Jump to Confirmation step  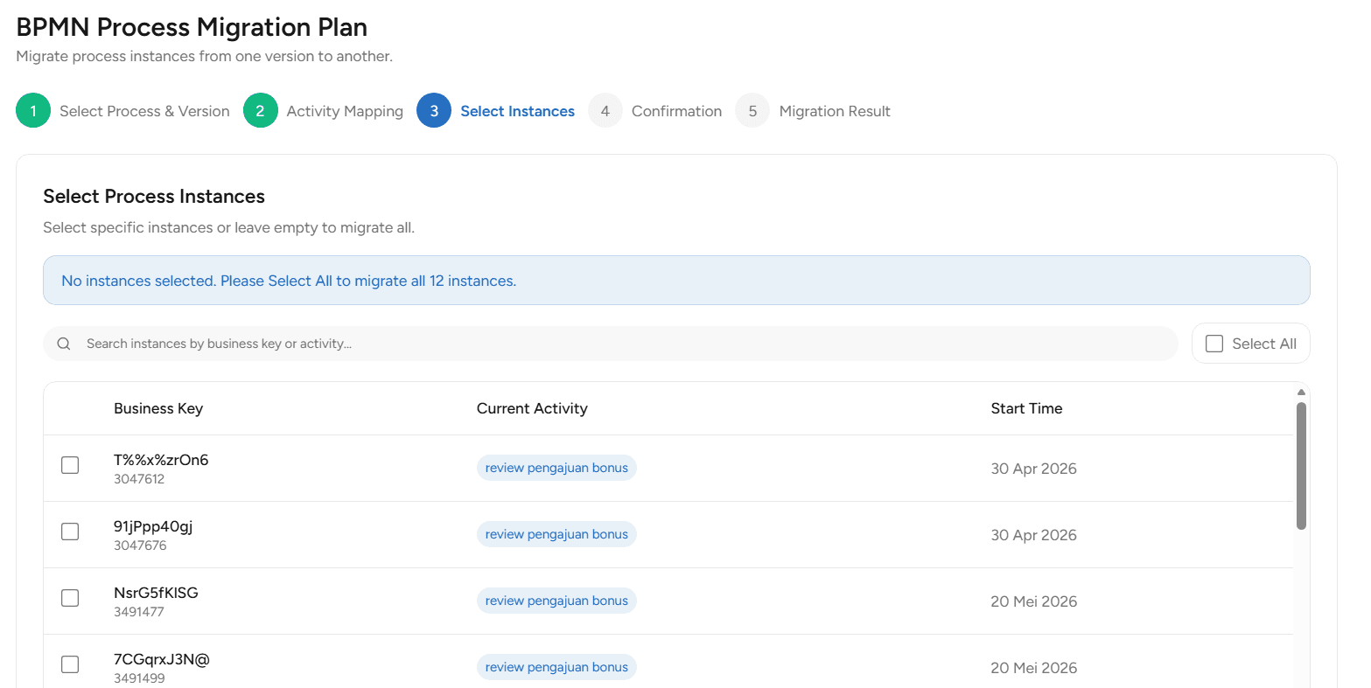click(676, 111)
